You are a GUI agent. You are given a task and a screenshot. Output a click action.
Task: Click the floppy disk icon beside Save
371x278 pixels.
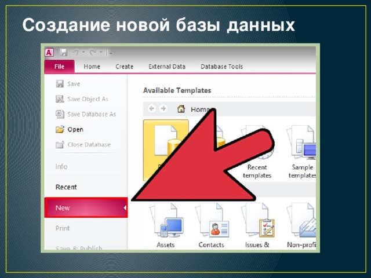pyautogui.click(x=60, y=83)
